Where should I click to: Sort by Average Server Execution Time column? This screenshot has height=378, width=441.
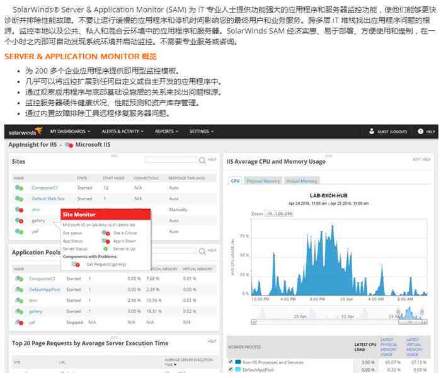(x=189, y=363)
